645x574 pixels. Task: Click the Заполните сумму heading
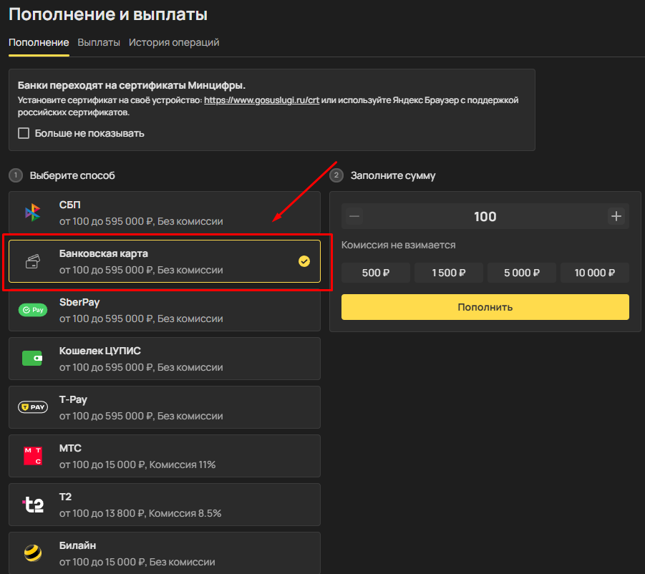[393, 175]
